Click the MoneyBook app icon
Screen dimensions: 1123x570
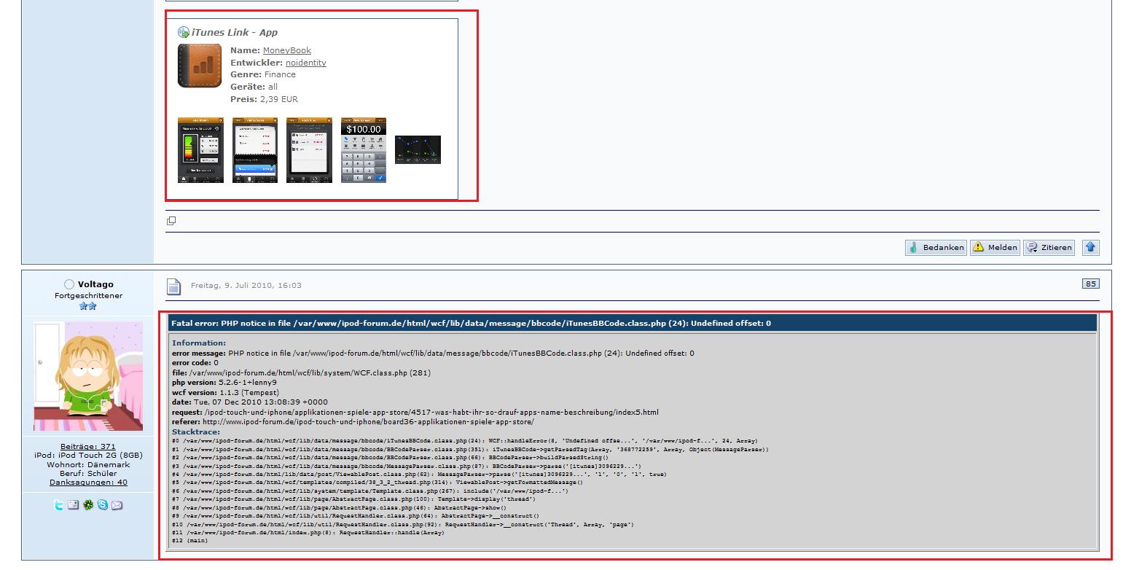point(200,66)
